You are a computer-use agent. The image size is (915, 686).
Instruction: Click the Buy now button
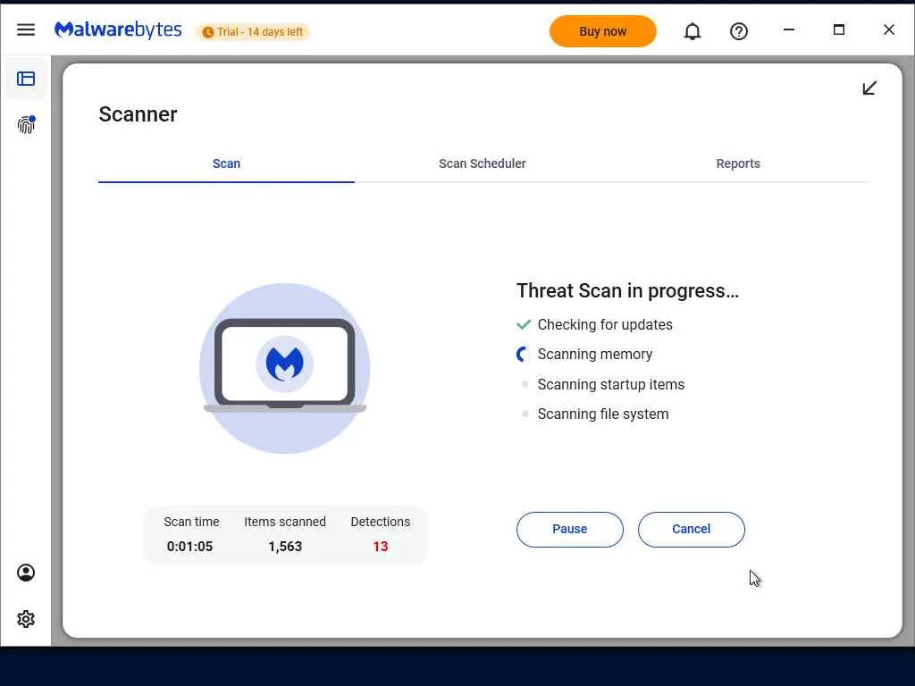tap(603, 31)
